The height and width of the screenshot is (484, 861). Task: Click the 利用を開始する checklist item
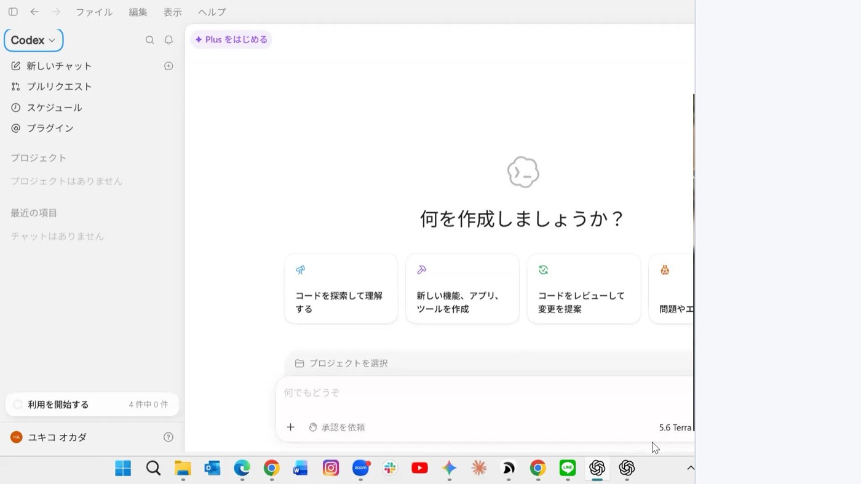[x=92, y=405]
